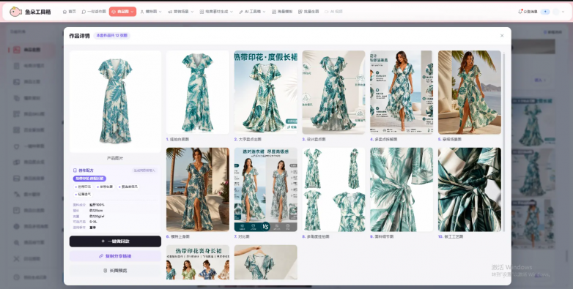
Task: Open thumbnail 6 模特上身图
Action: [x=198, y=189]
